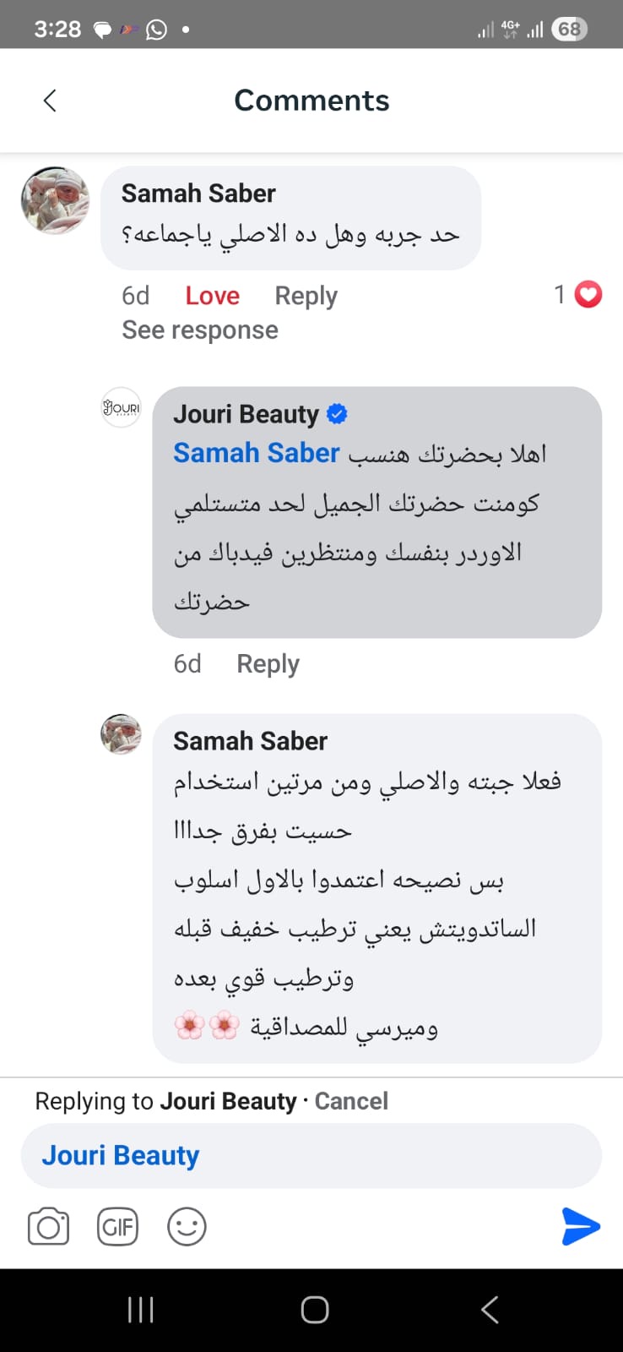Expand See response under first comment

pos(200,330)
